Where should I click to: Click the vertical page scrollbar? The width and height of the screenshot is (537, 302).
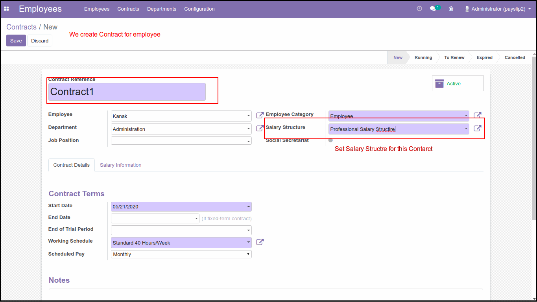point(534,138)
